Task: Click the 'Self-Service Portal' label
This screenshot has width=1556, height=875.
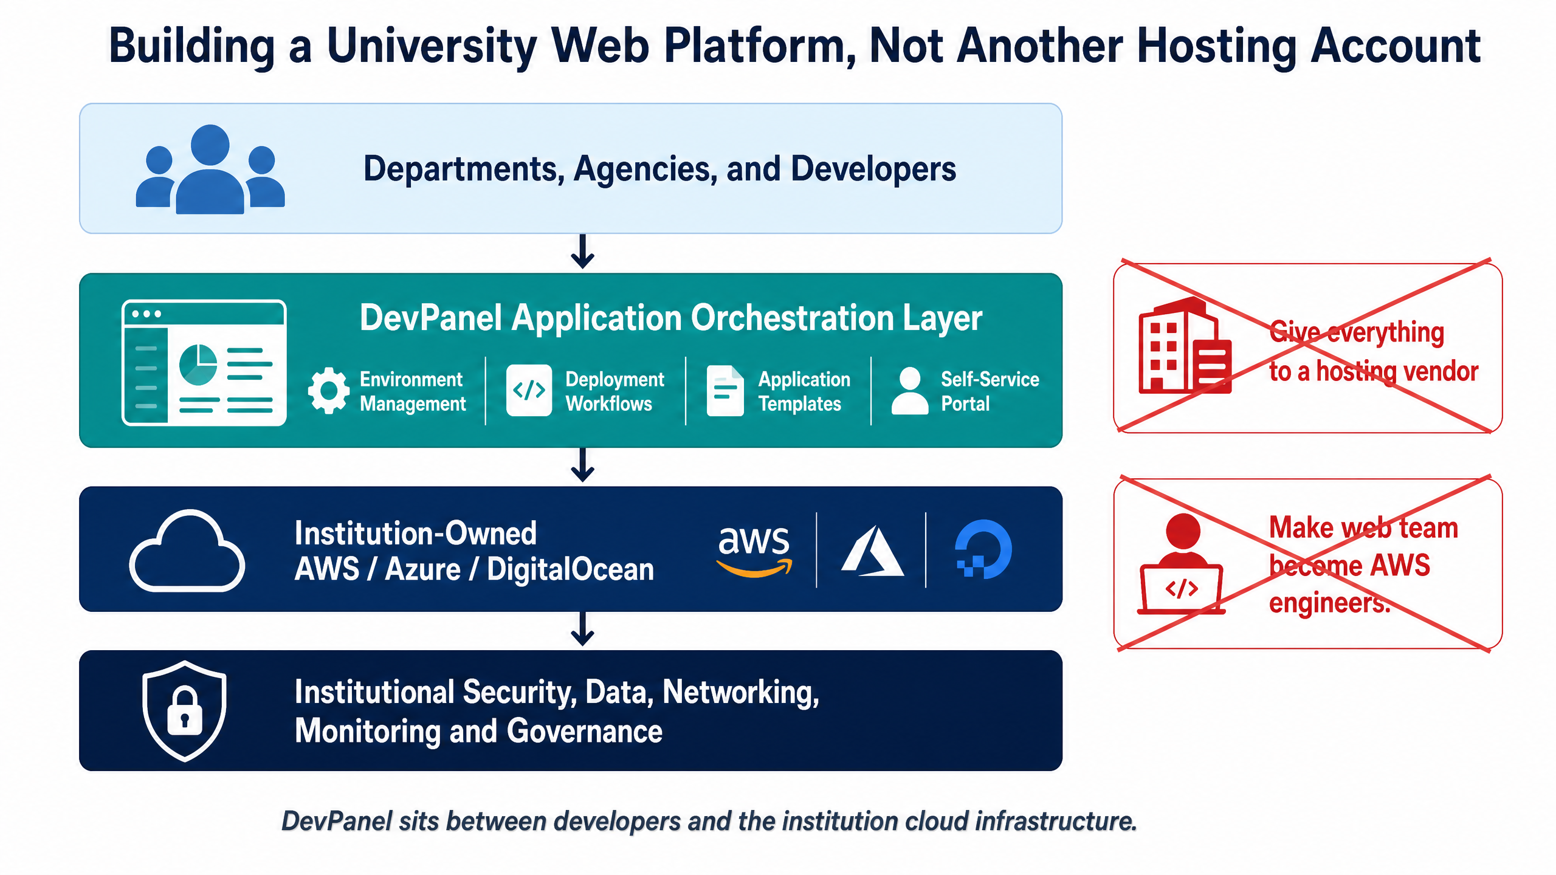Action: 990,391
